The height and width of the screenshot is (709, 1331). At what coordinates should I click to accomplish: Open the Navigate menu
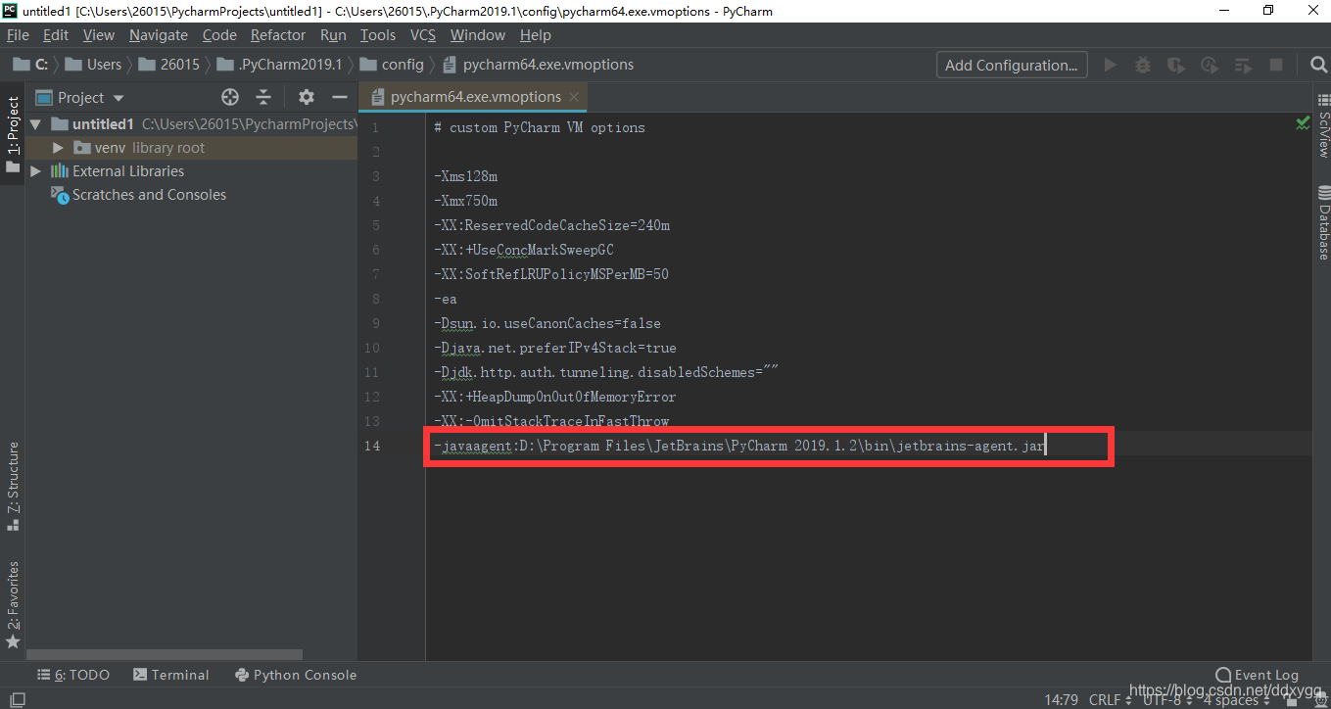(x=158, y=34)
